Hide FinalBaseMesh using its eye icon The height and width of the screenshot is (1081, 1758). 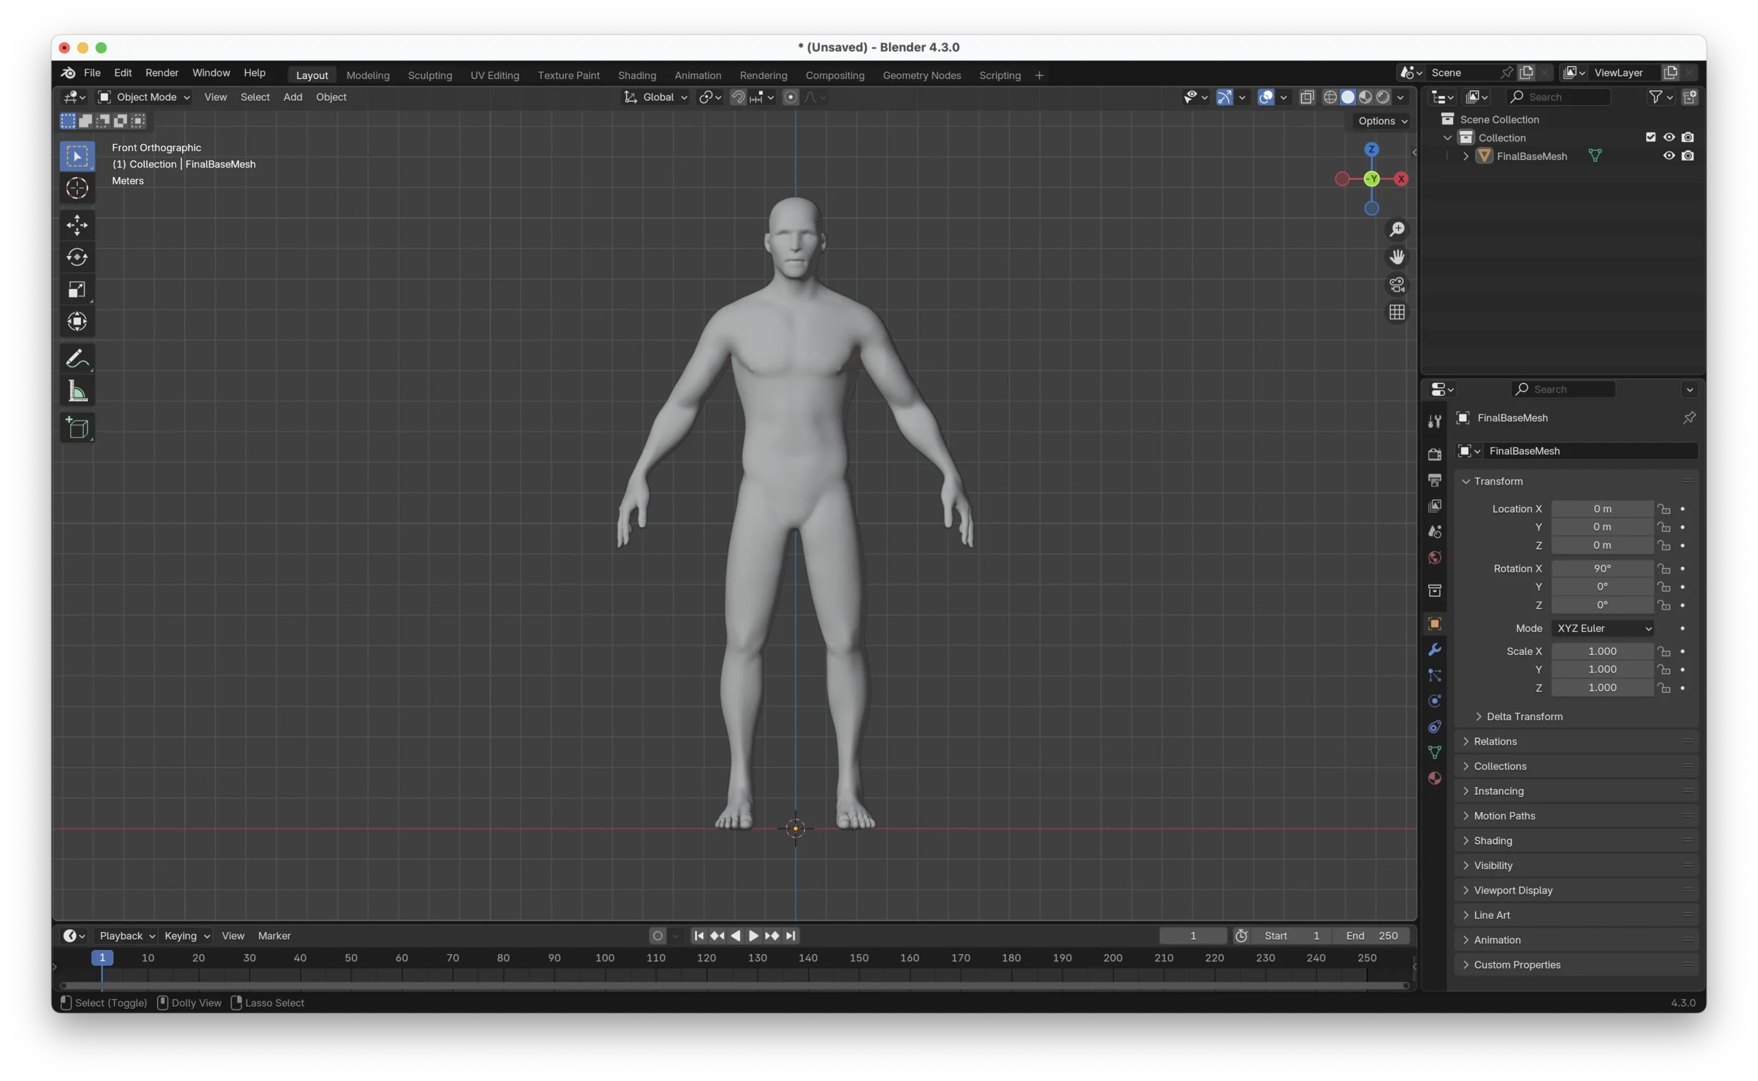pyautogui.click(x=1669, y=156)
